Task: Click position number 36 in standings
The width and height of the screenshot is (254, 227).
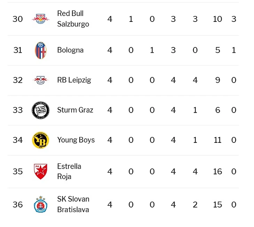Action: coord(18,204)
